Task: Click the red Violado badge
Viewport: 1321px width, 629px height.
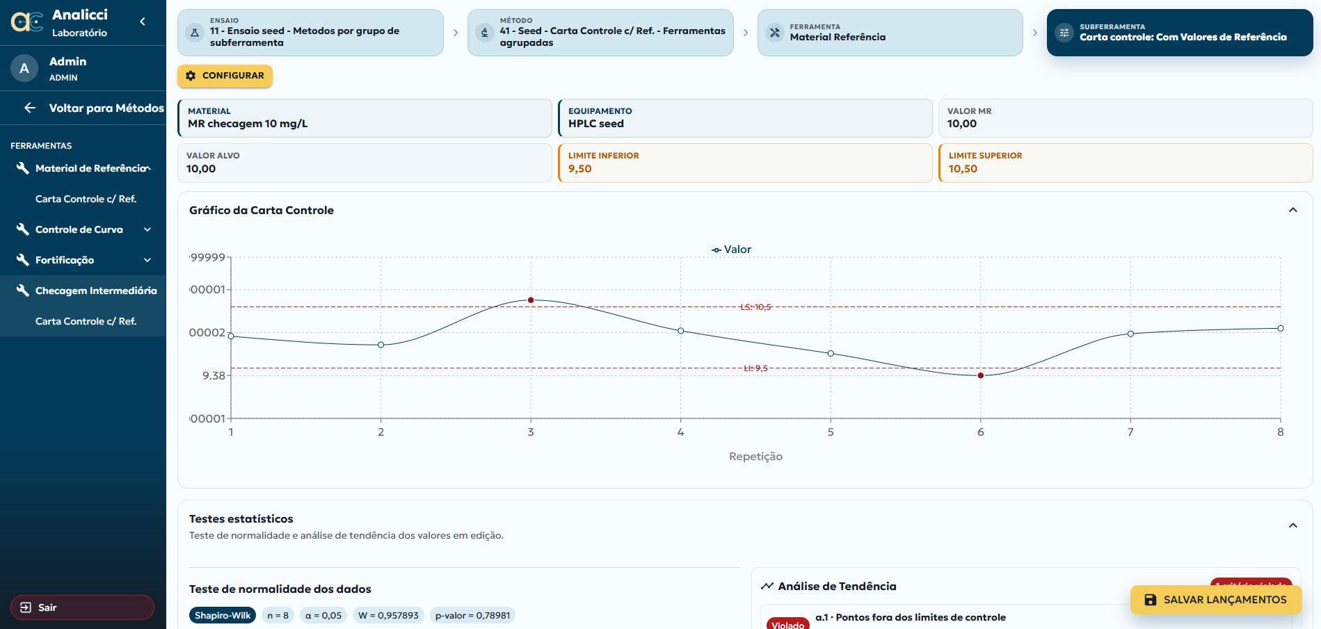Action: click(787, 623)
